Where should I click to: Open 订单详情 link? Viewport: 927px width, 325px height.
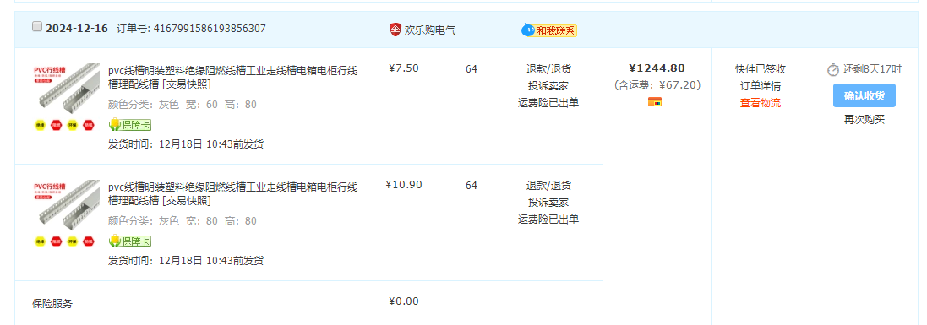point(761,86)
